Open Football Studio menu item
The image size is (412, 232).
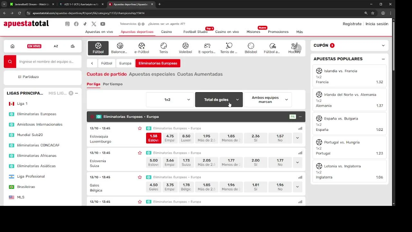click(195, 32)
